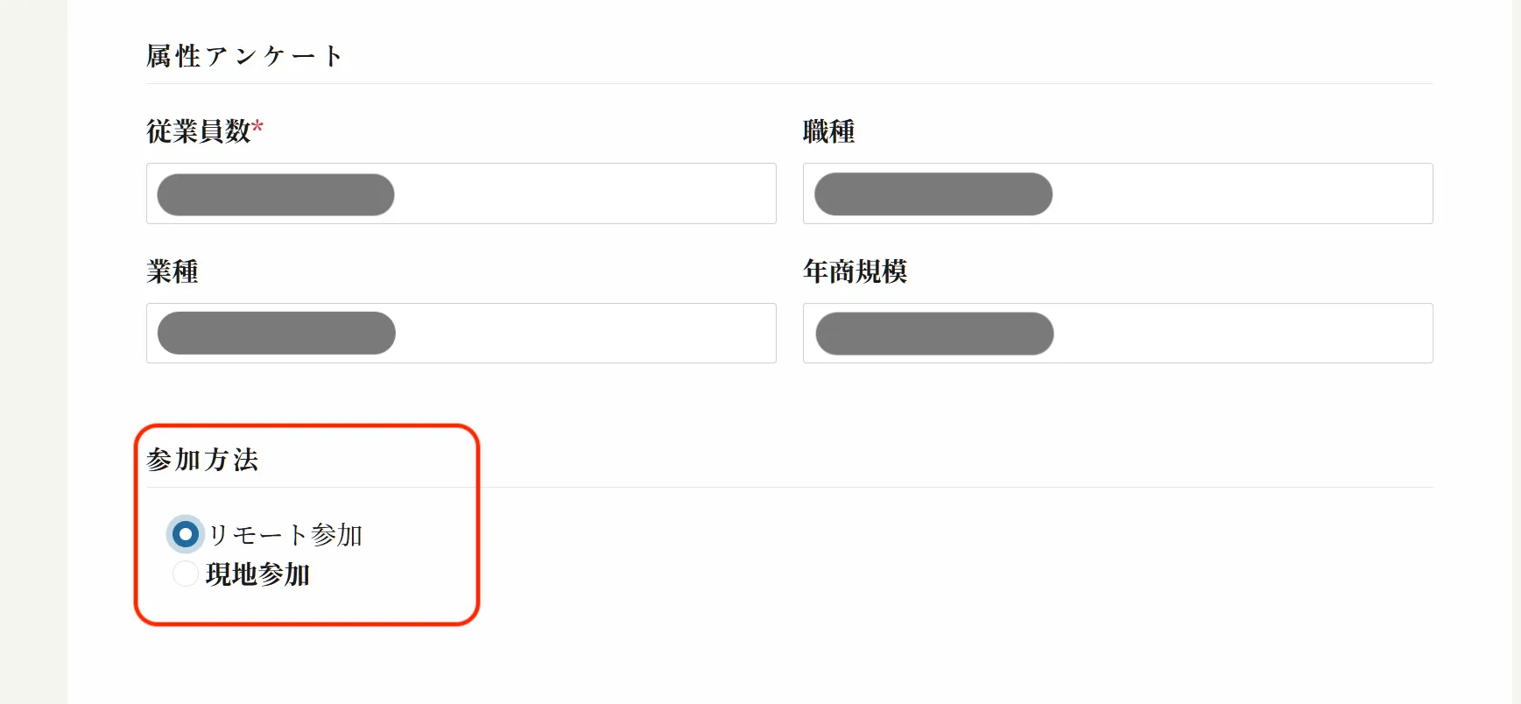The image size is (1521, 704).
Task: Click the gray masked value in 従業員数
Action: [276, 194]
